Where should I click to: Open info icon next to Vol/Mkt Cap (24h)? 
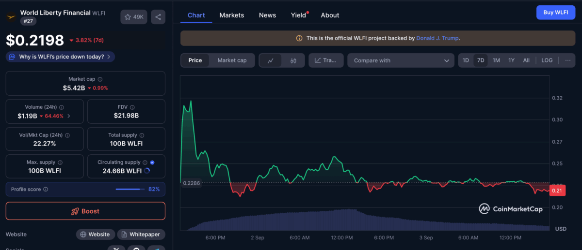[x=67, y=135]
